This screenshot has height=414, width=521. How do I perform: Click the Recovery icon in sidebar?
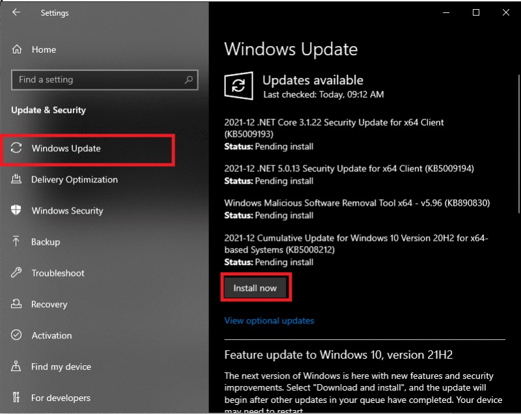[x=16, y=305]
